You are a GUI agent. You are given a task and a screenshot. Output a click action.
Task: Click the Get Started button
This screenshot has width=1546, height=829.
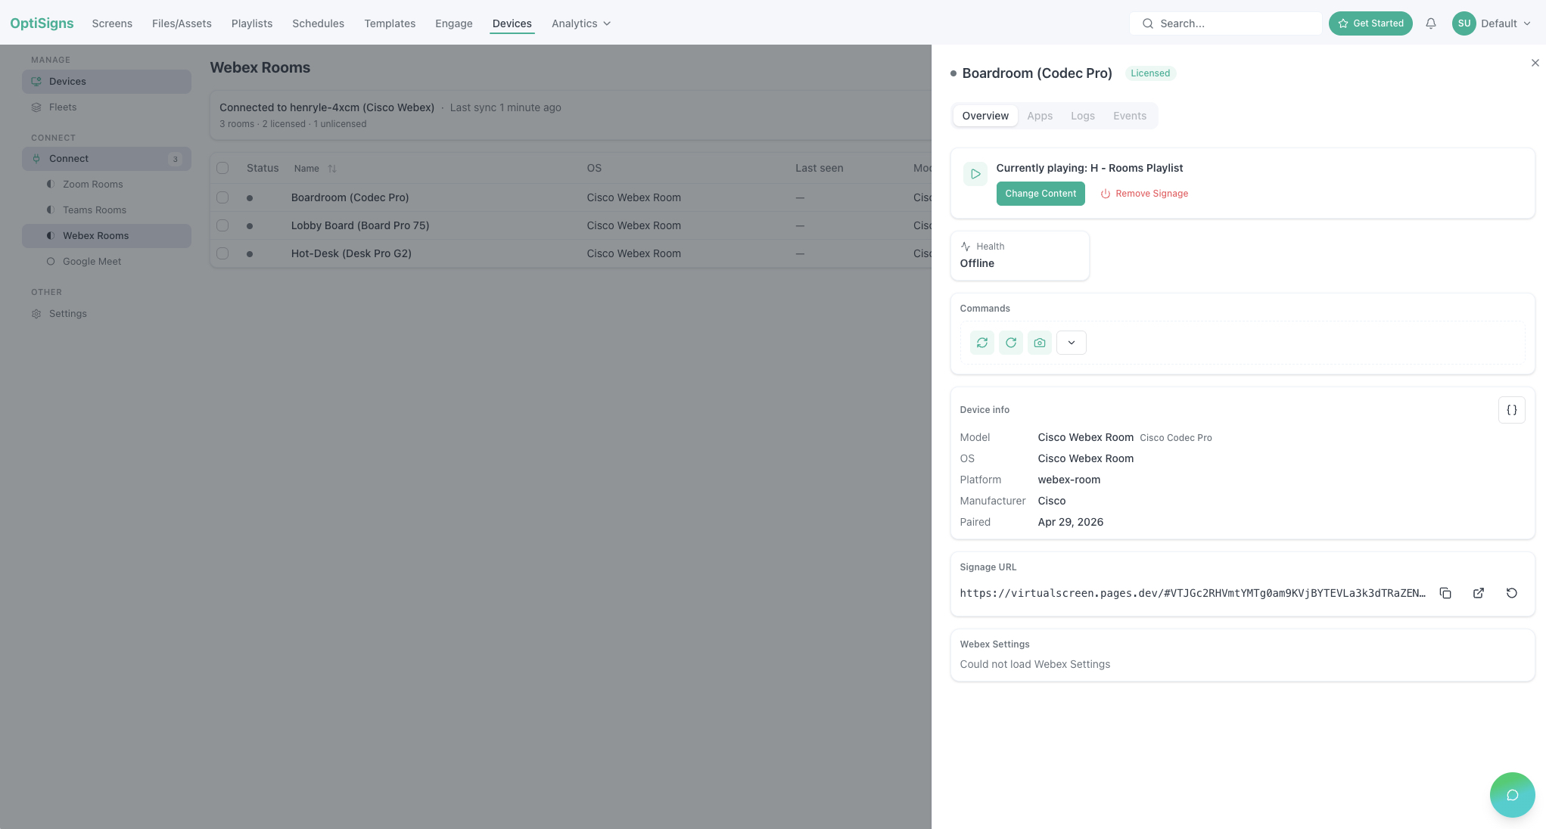click(1370, 23)
